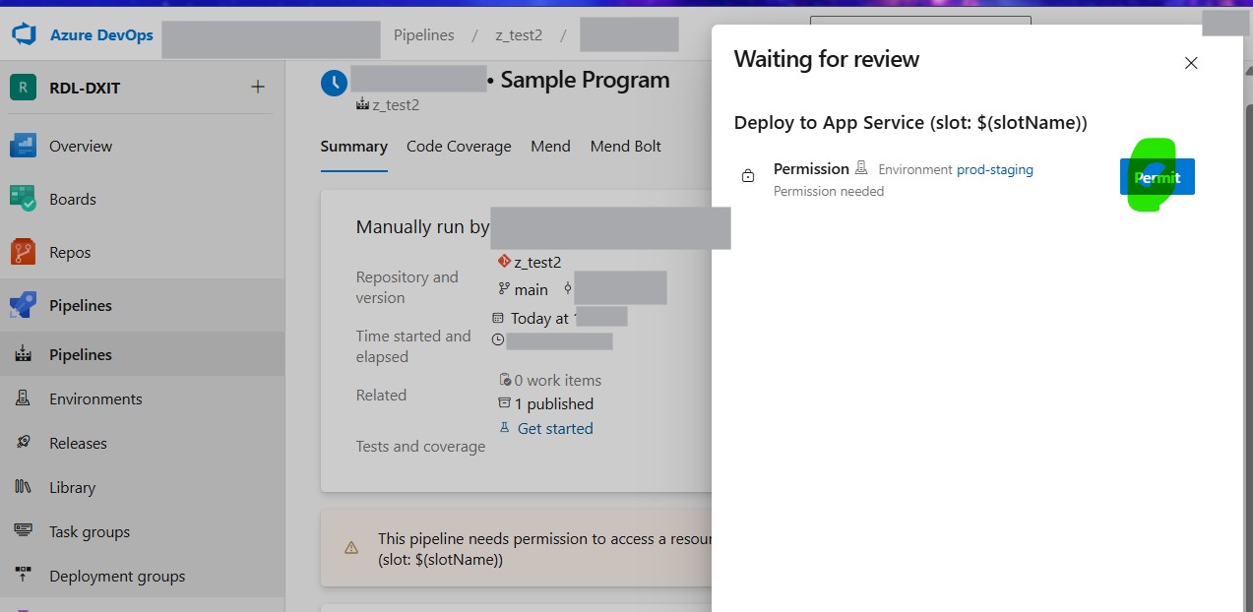Click the Environments sidebar icon
Screen dimensions: 1253x612
click(23, 398)
